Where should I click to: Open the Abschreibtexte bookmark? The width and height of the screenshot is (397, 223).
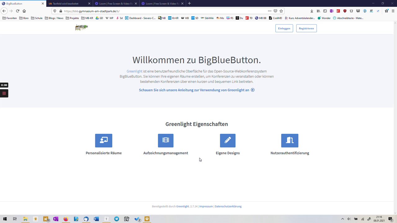click(348, 18)
